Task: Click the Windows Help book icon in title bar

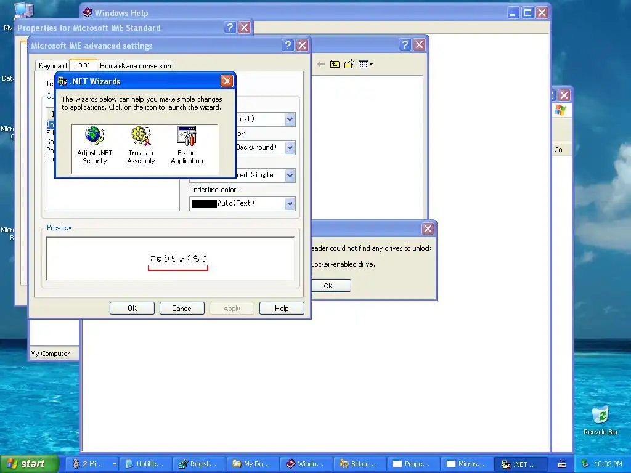Action: pos(87,12)
